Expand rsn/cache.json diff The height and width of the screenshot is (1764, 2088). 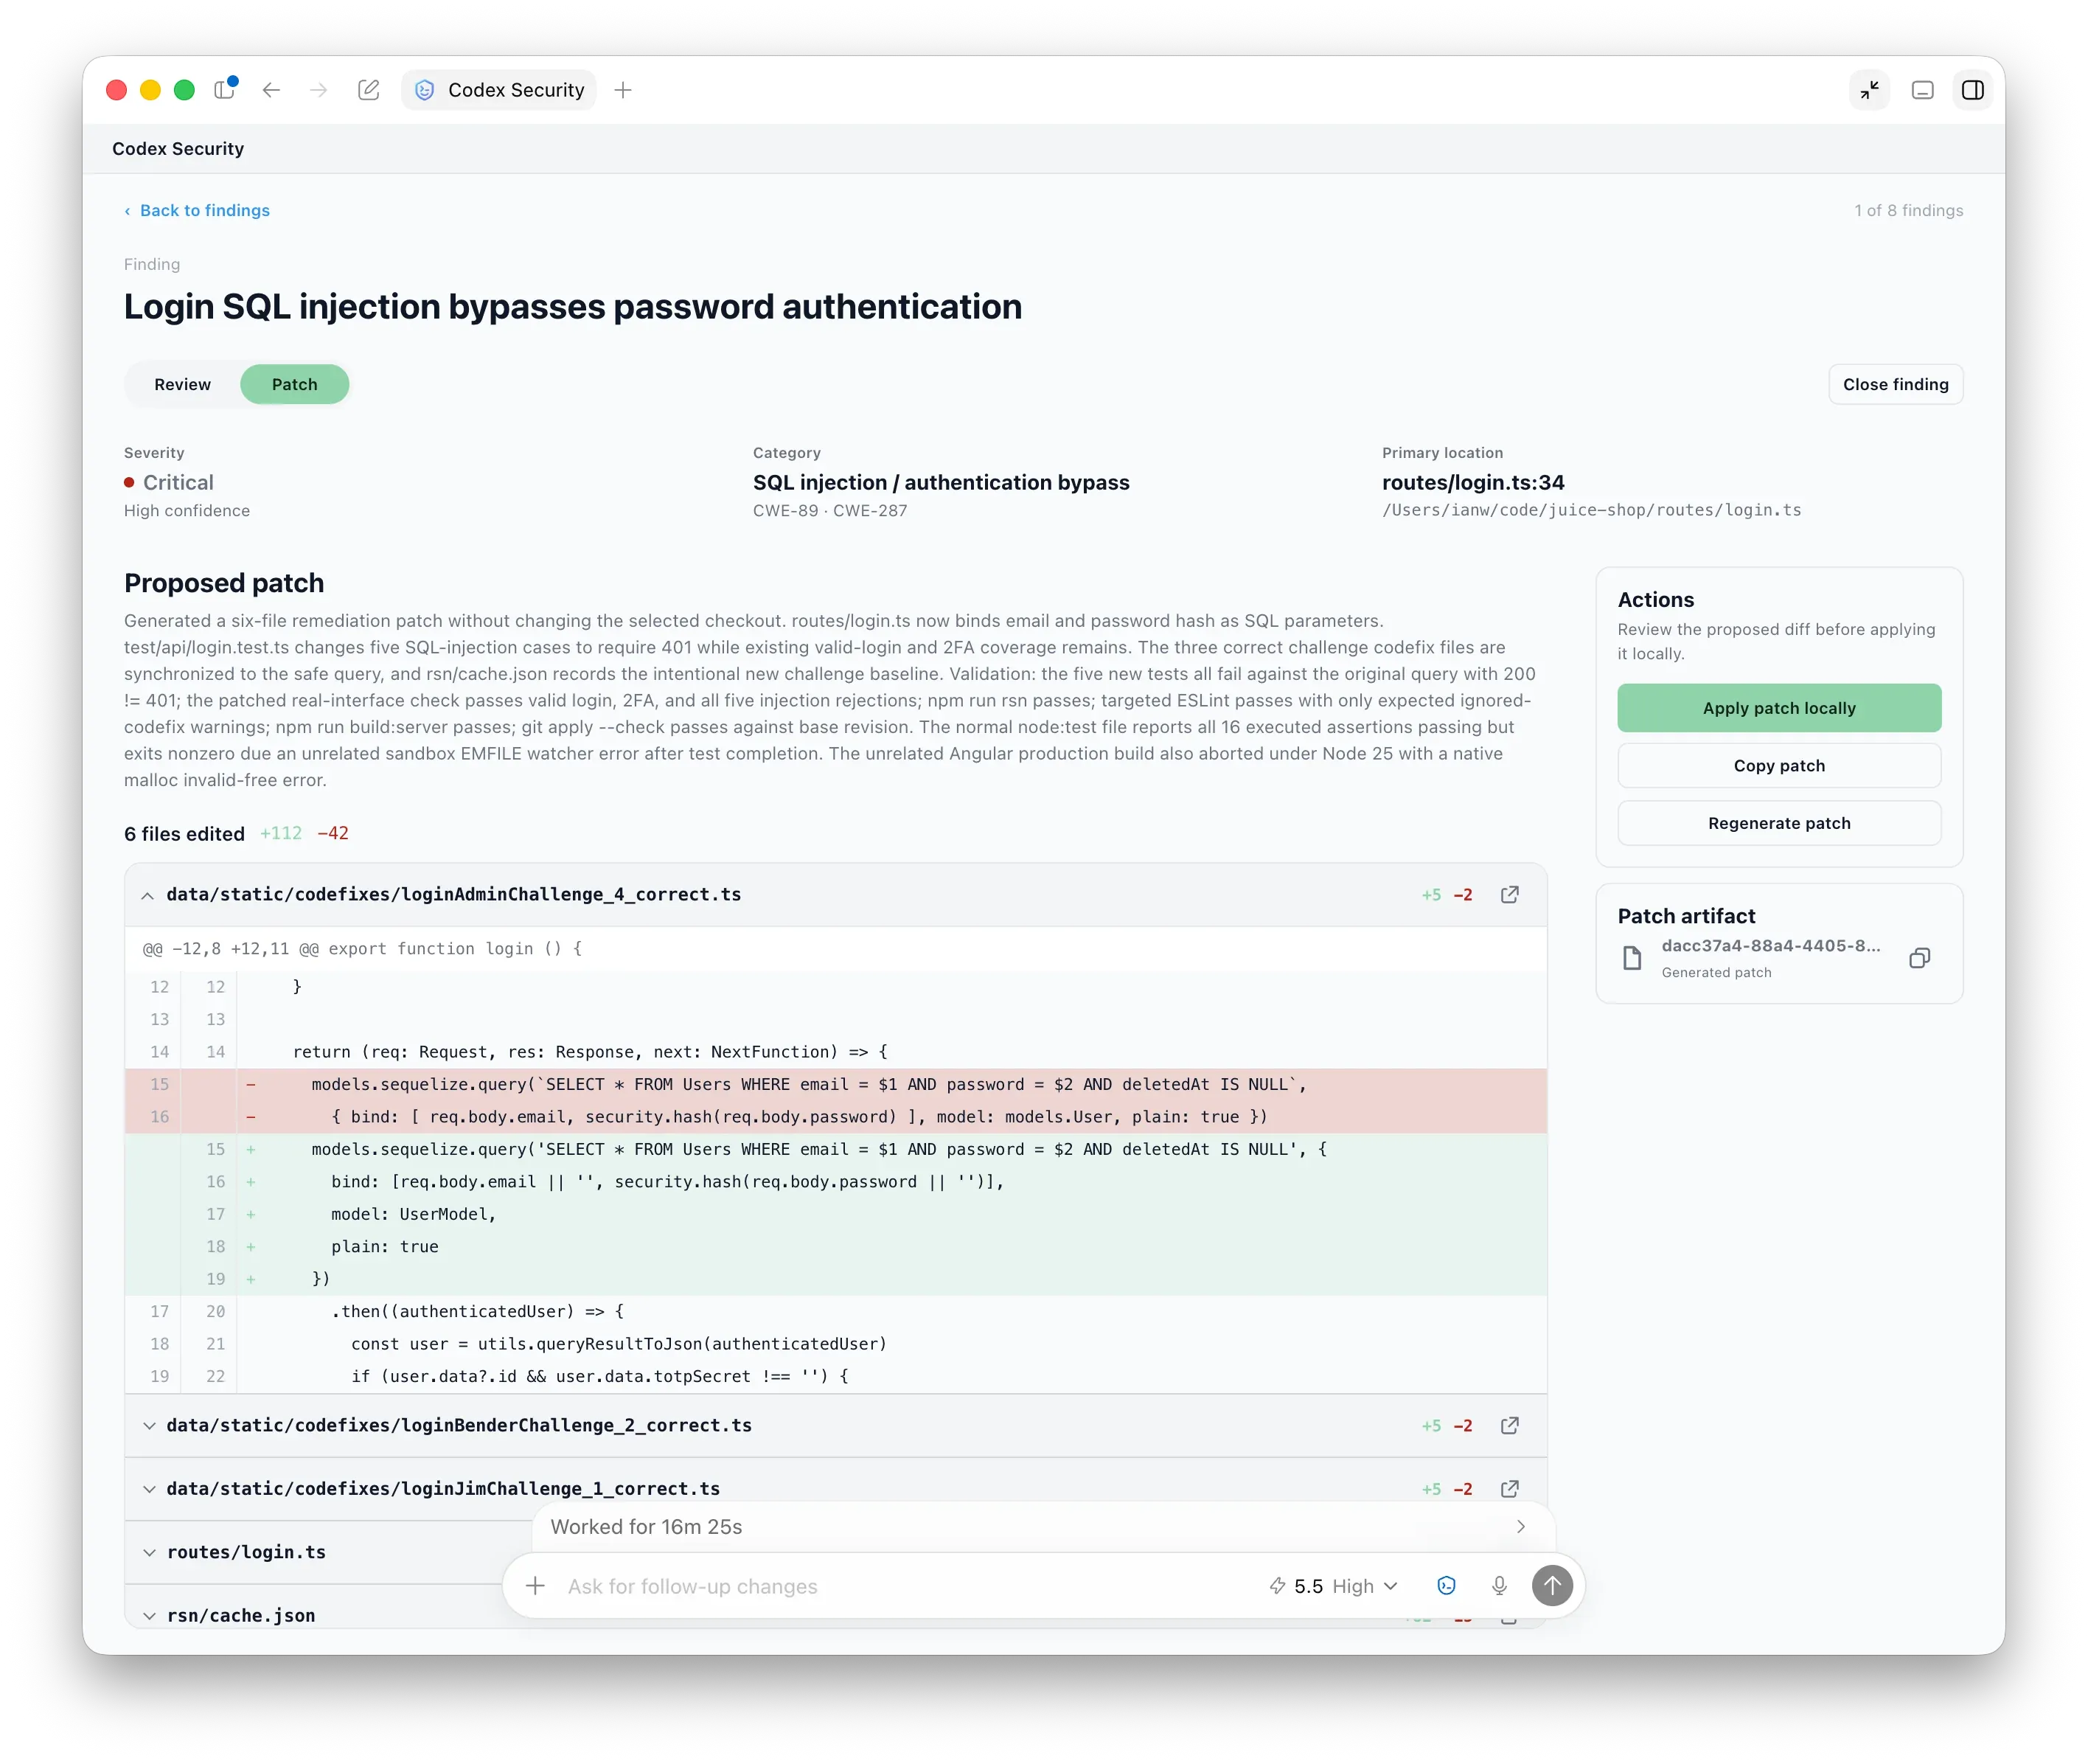coord(148,1616)
